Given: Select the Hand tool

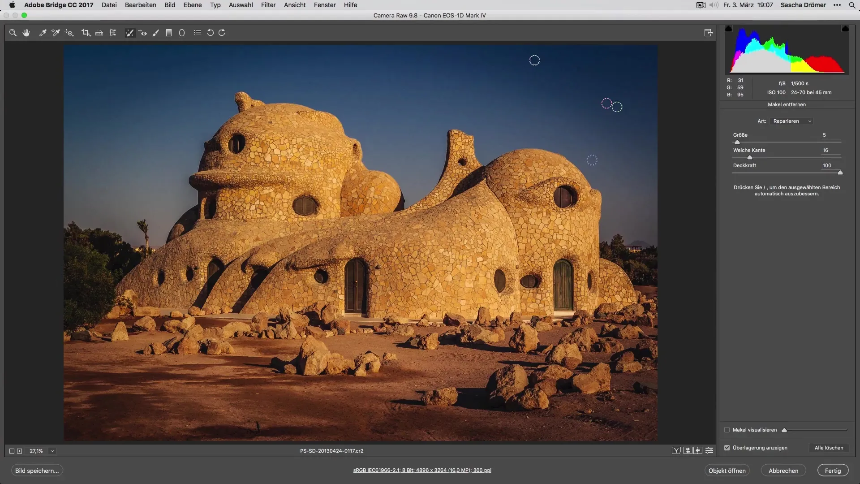Looking at the screenshot, I should coord(26,33).
